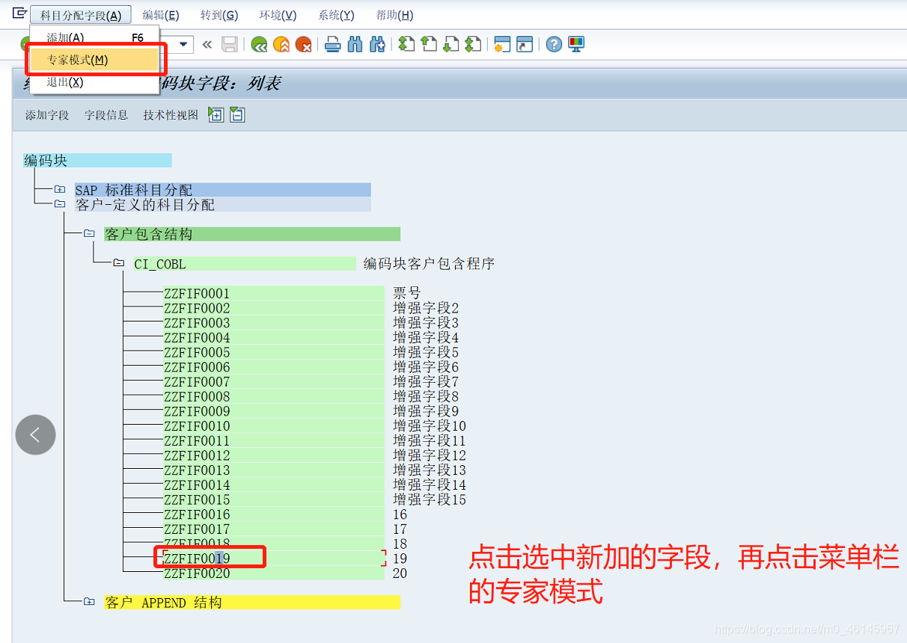This screenshot has height=643, width=907.
Task: Open the 系统(Y) menu
Action: point(335,14)
